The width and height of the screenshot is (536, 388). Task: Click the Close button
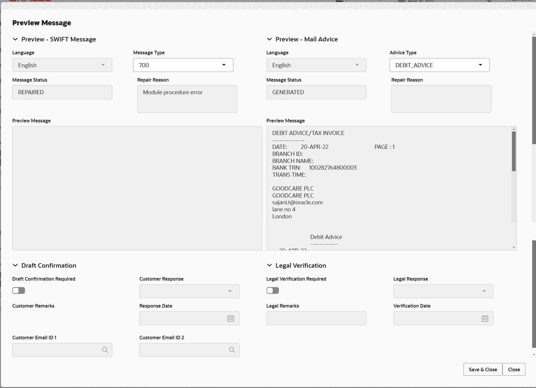click(514, 370)
